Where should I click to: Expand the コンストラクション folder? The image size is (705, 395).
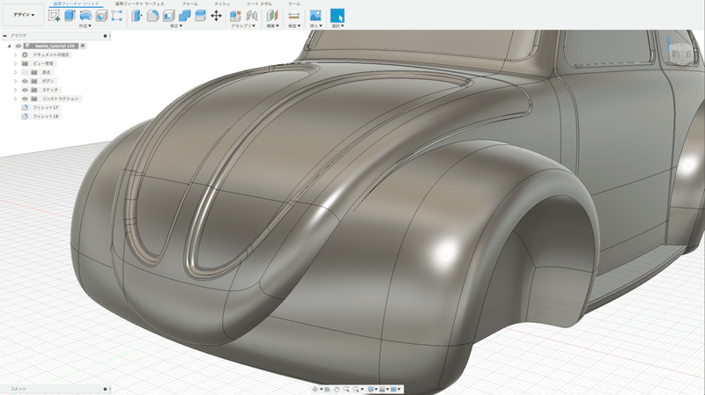[15, 99]
